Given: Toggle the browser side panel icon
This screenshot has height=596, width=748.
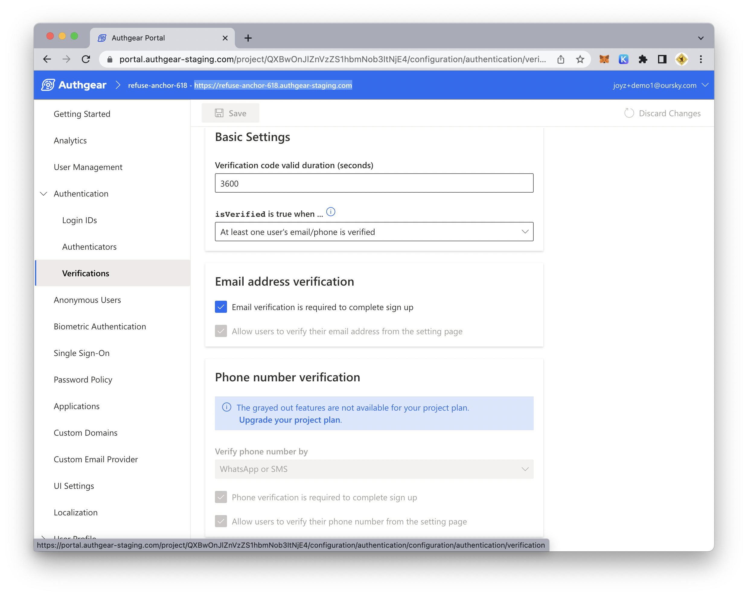Looking at the screenshot, I should click(662, 59).
